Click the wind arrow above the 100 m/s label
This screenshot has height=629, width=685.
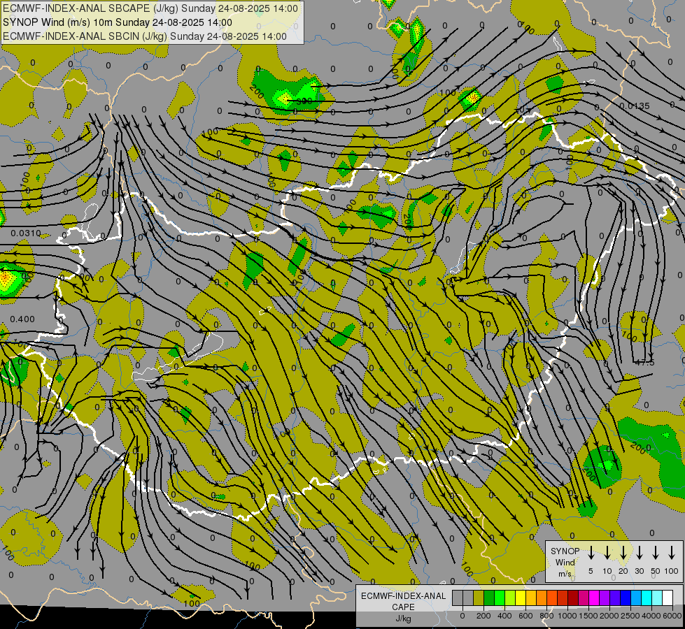click(672, 553)
